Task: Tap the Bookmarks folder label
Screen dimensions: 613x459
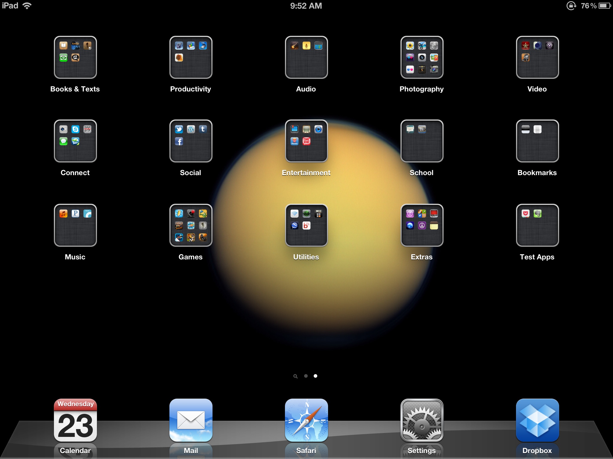Action: pos(537,173)
